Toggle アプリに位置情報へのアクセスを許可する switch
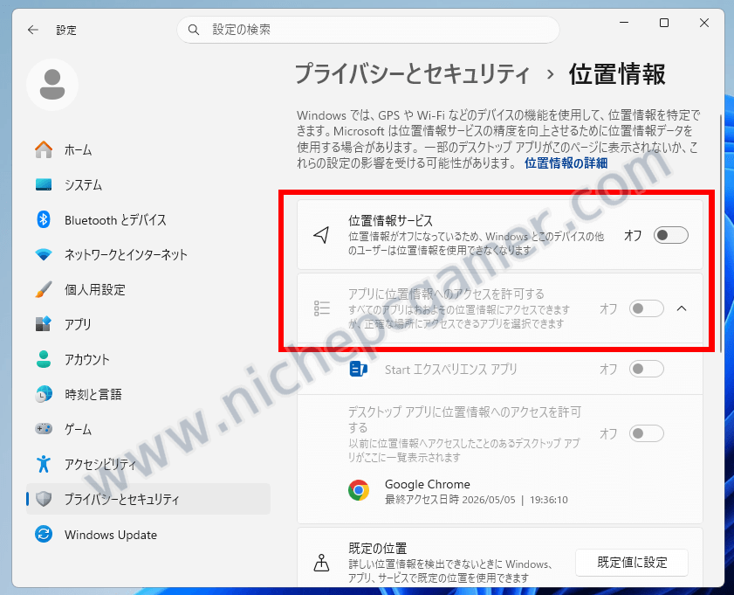Viewport: 734px width, 595px height. (x=647, y=308)
